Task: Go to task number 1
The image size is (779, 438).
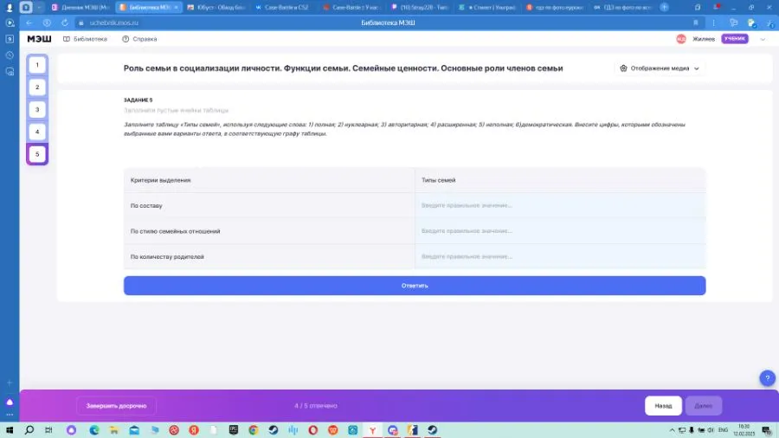Action: pyautogui.click(x=37, y=65)
